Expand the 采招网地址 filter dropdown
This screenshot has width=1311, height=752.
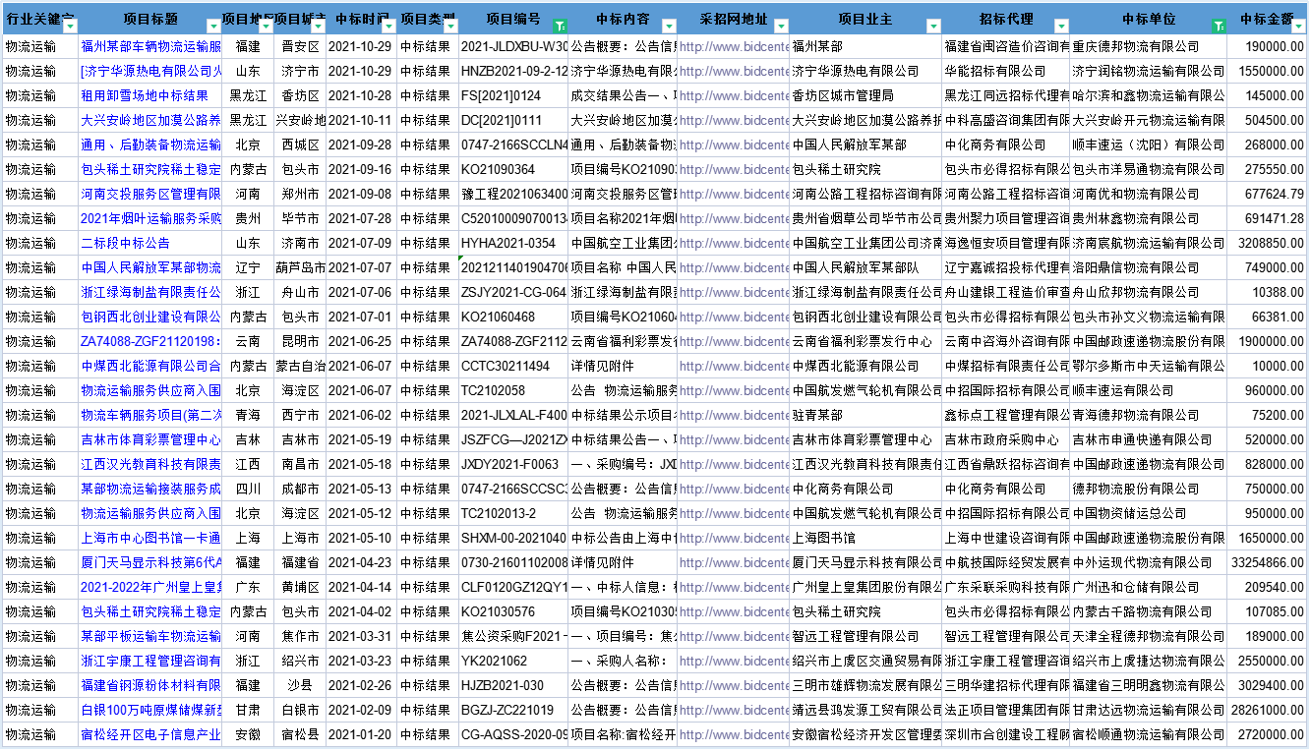pyautogui.click(x=779, y=27)
